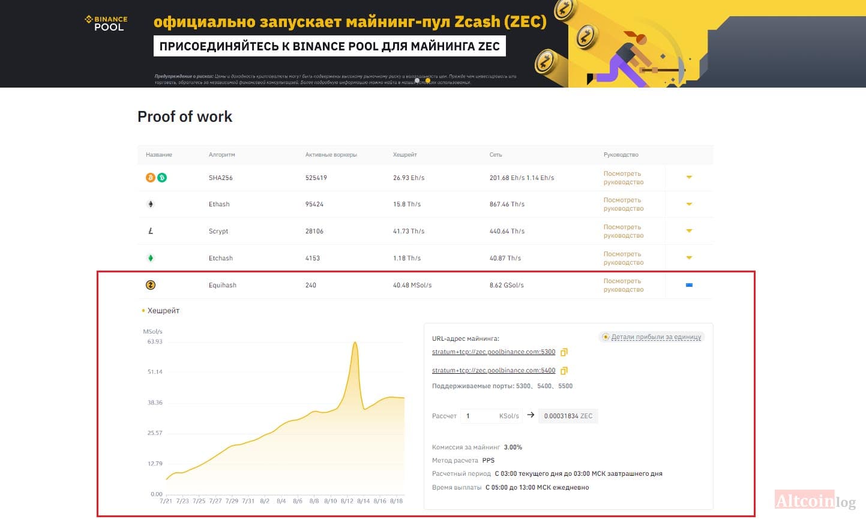Click the 3.00% mining fee value

point(513,448)
